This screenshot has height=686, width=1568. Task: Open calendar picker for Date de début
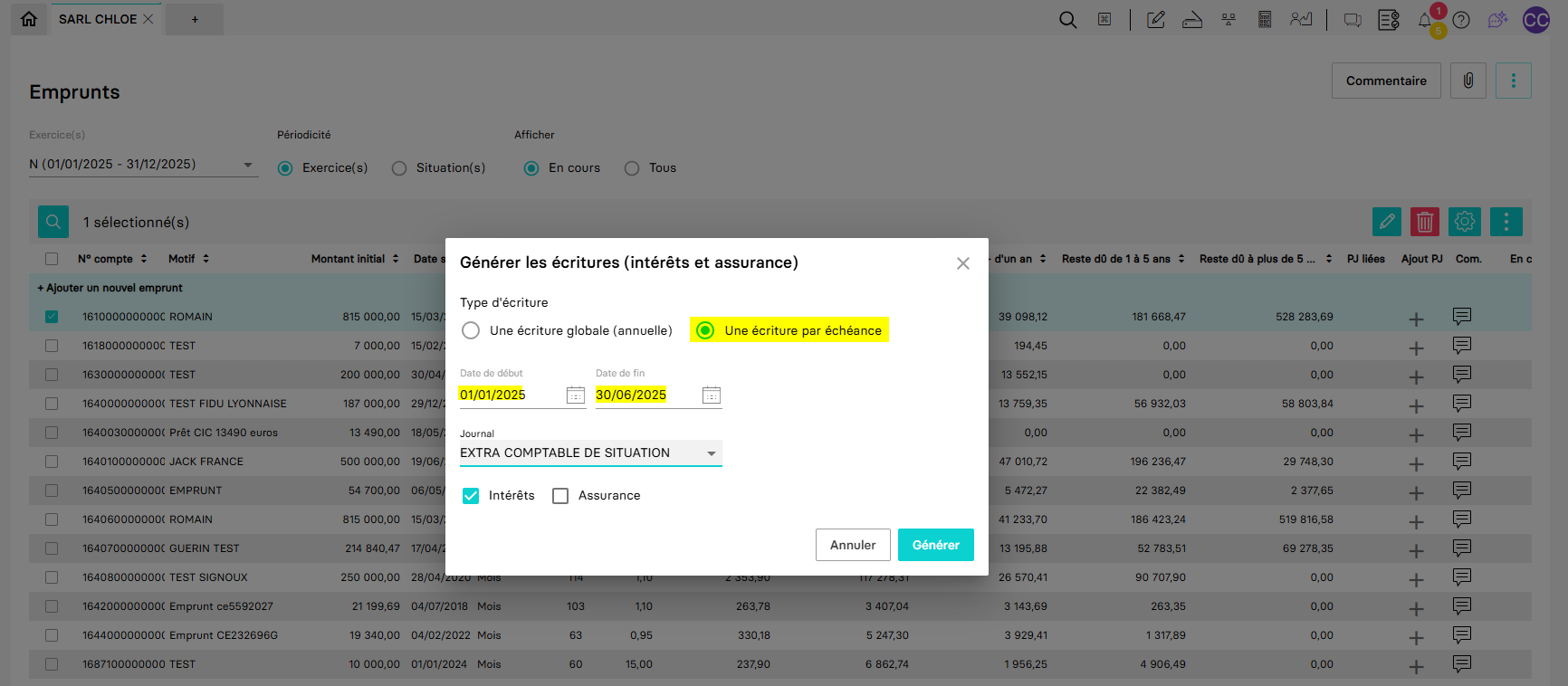click(x=575, y=395)
